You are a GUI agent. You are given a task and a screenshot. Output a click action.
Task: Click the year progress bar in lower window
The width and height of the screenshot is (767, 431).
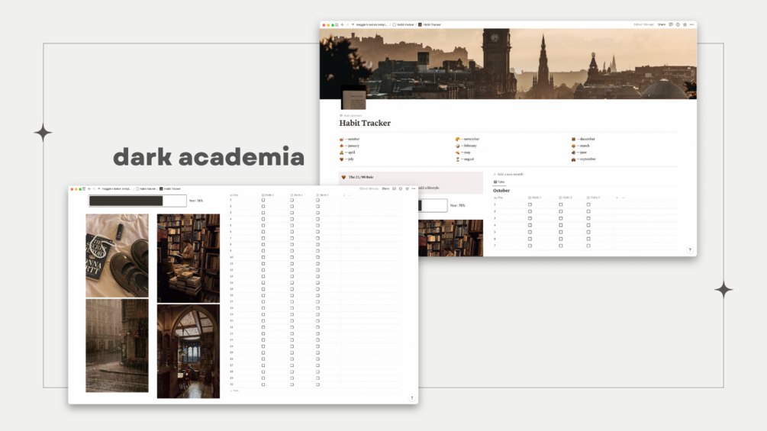pos(137,201)
